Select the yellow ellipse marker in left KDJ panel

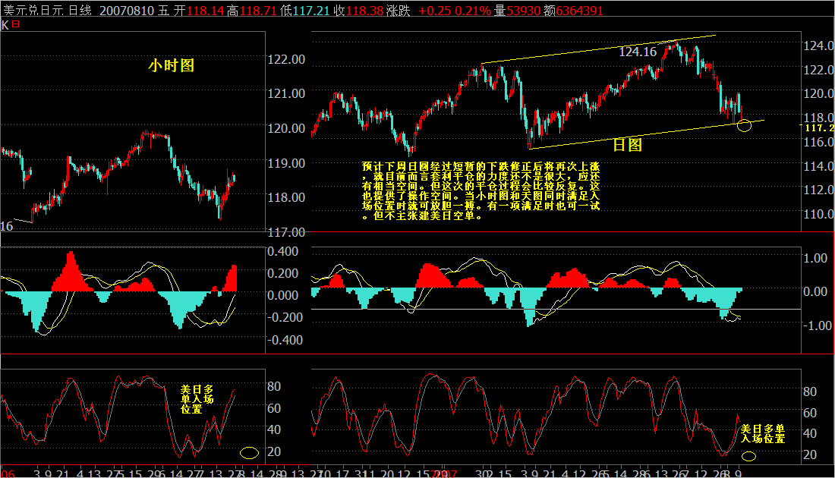click(248, 452)
